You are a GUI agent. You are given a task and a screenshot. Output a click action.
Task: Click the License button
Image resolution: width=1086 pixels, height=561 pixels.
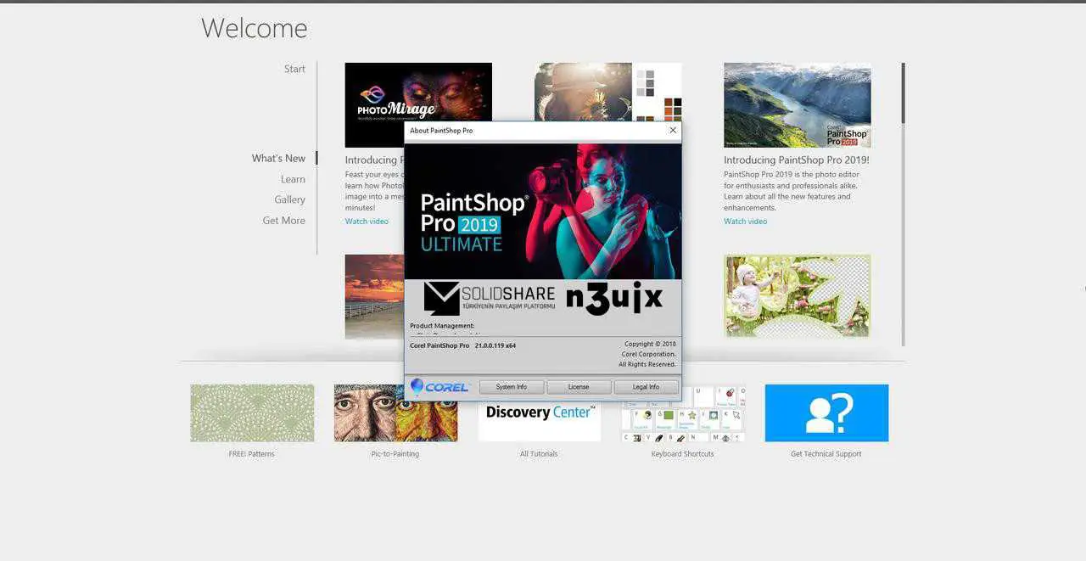(579, 387)
